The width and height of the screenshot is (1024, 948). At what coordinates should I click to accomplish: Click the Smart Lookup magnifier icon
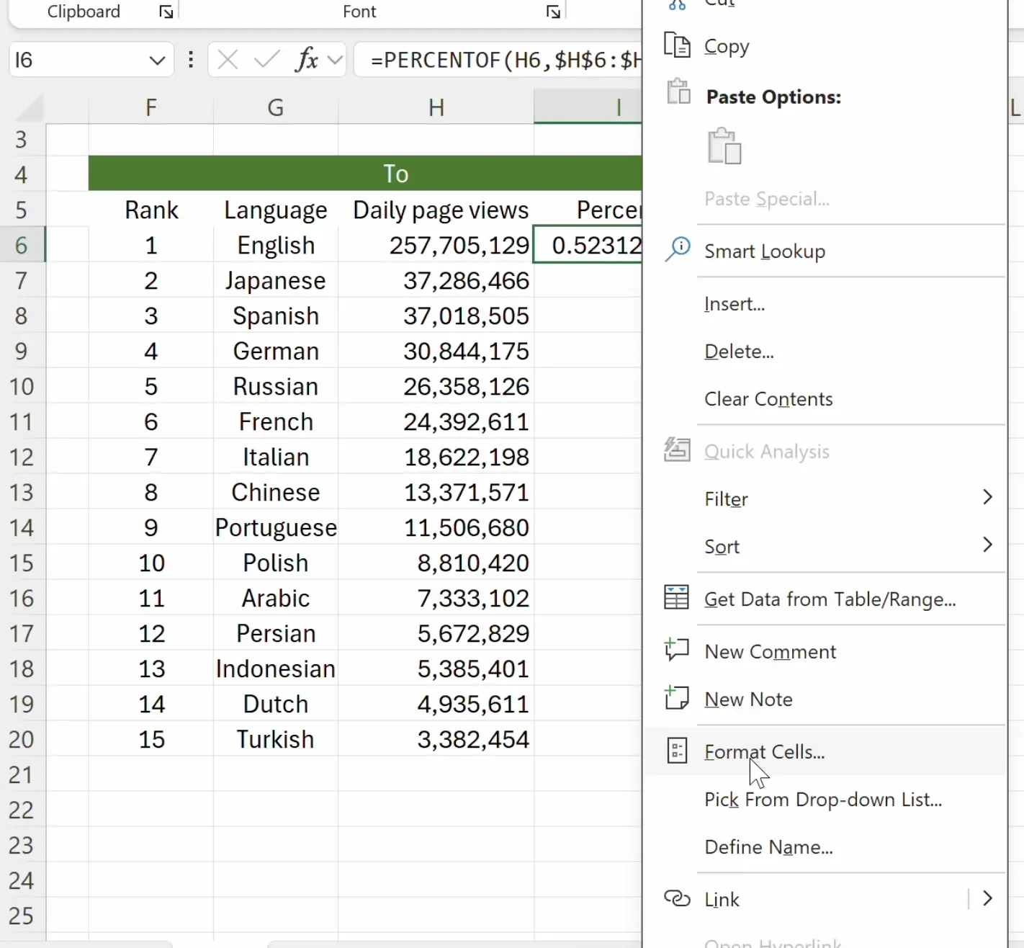pyautogui.click(x=677, y=250)
